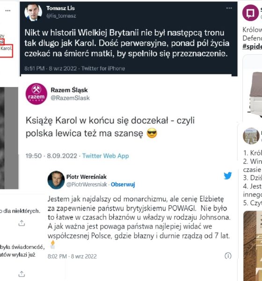
Task: Open three-dot menu at far top left
Action: 7,11
